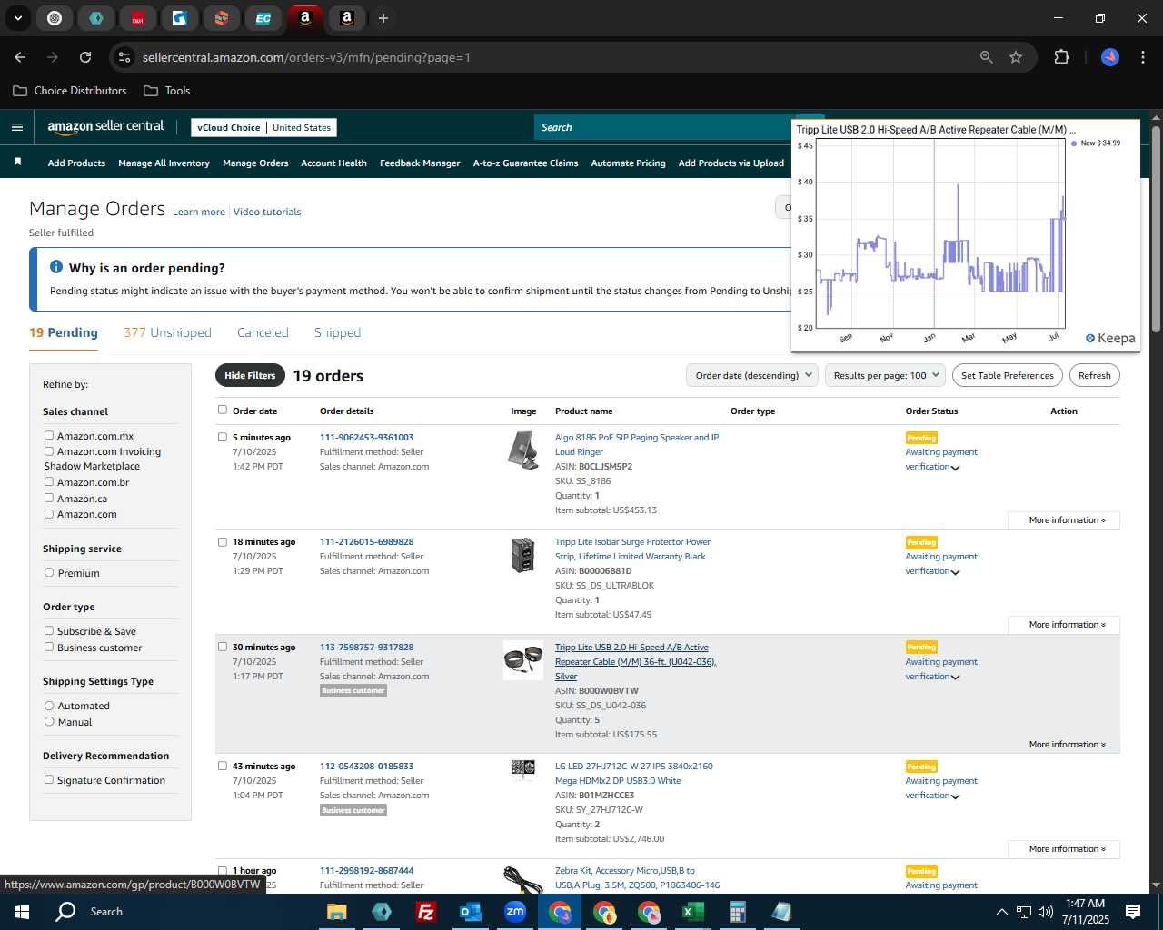Launch FileZilla from the taskbar

pyautogui.click(x=425, y=912)
